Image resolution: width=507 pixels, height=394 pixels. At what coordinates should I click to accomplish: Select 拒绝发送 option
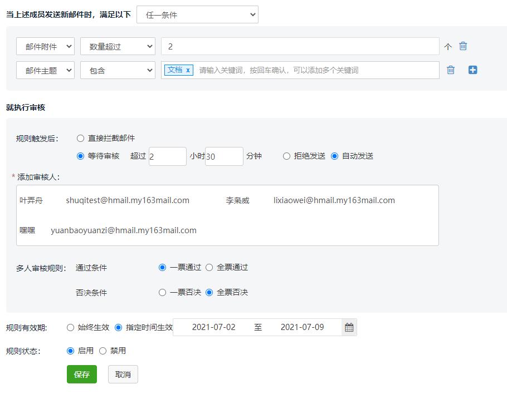[286, 156]
